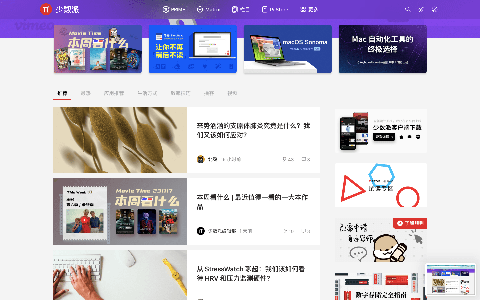Open the SimpRead 让你不再稍后不读 banner
This screenshot has height=300, width=480.
point(193,49)
